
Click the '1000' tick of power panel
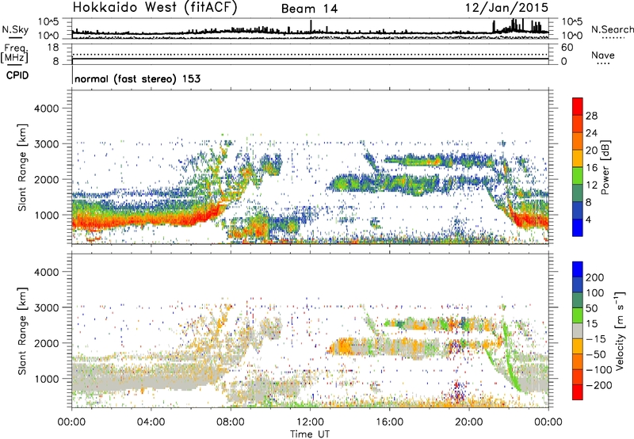(47, 215)
